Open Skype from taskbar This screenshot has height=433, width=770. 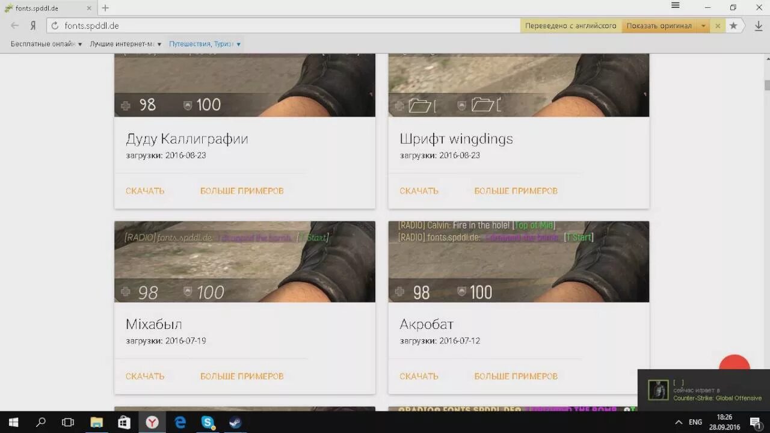(x=208, y=422)
